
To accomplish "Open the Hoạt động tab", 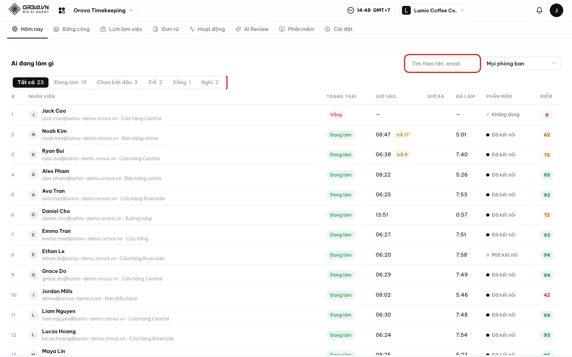I will [207, 29].
